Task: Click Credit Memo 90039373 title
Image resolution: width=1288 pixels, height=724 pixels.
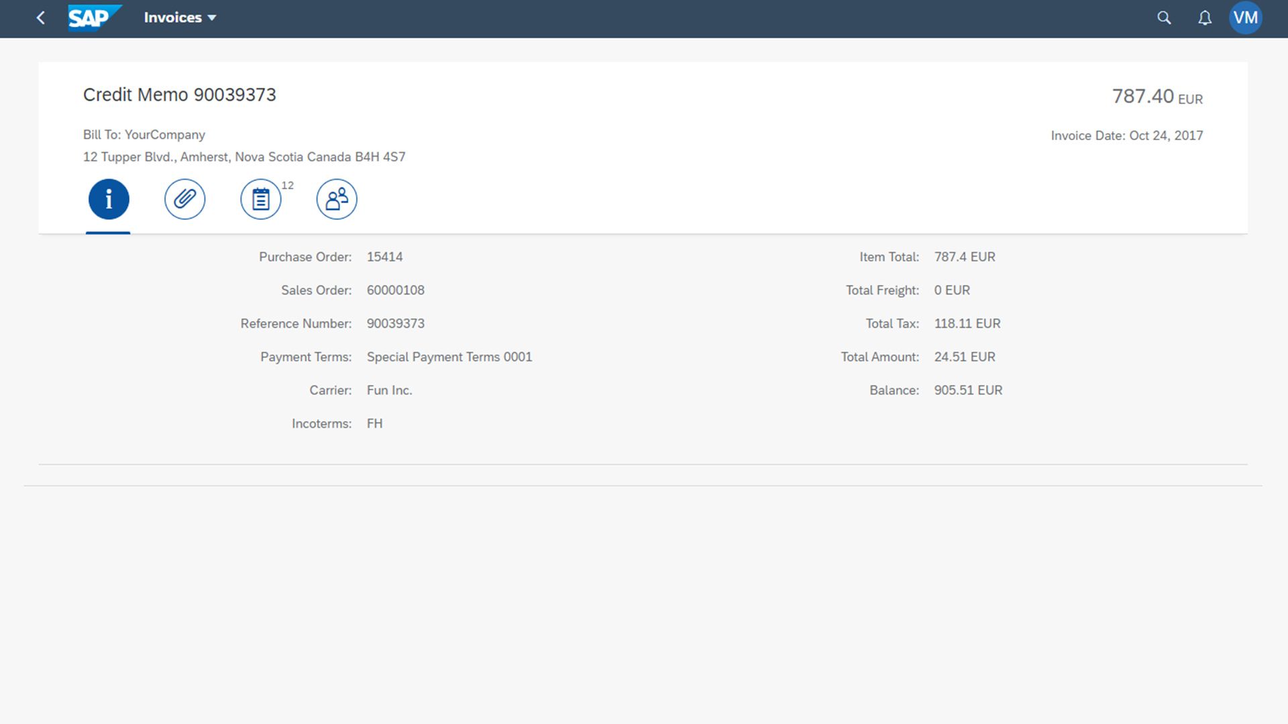Action: point(179,95)
